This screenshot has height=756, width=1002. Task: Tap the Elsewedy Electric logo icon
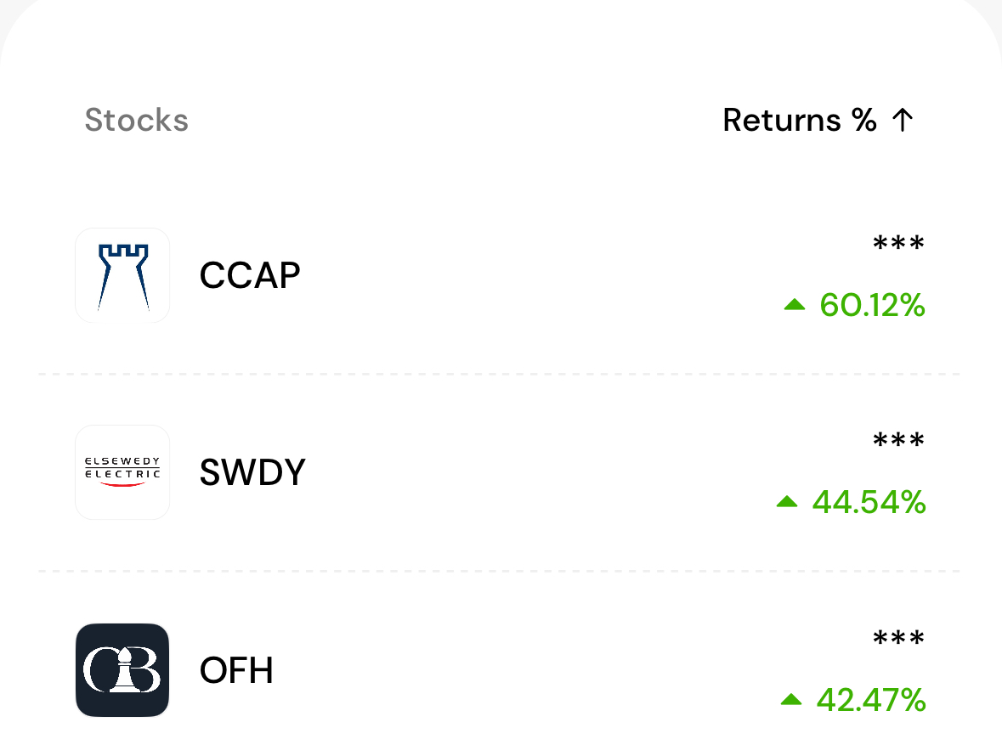point(122,472)
